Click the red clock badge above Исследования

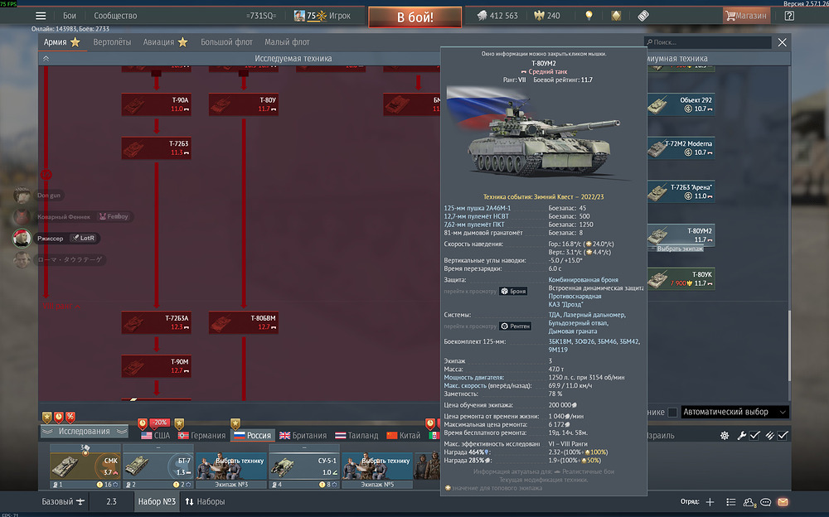pos(59,418)
